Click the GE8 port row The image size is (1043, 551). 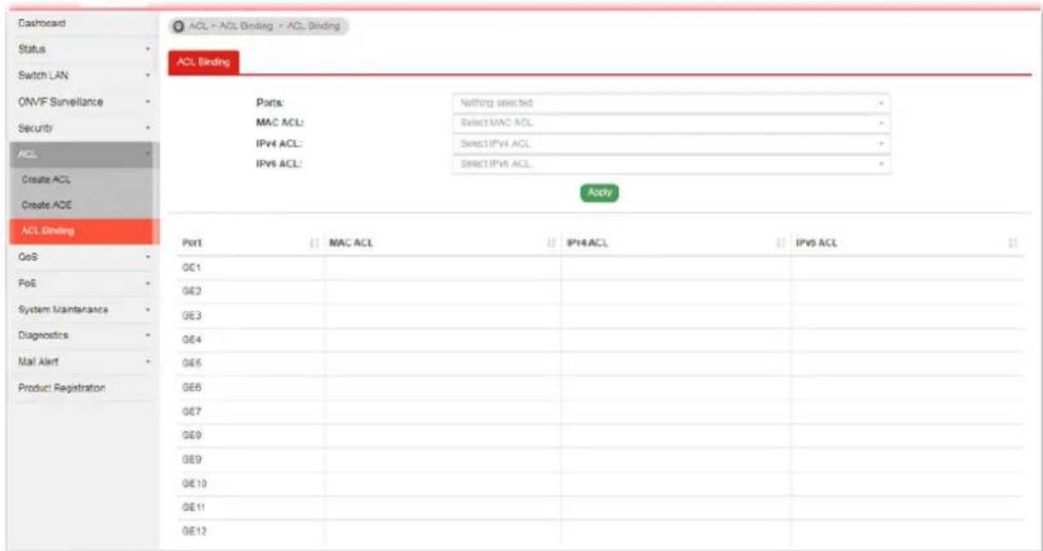pos(600,436)
